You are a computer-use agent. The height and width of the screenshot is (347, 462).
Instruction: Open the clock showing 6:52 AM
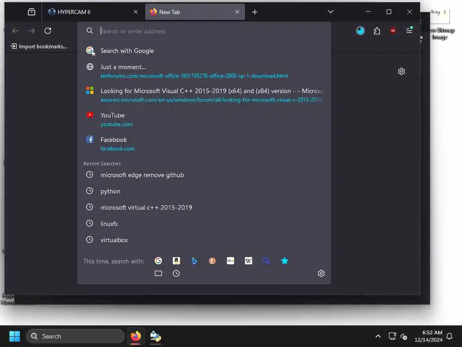tap(429, 336)
